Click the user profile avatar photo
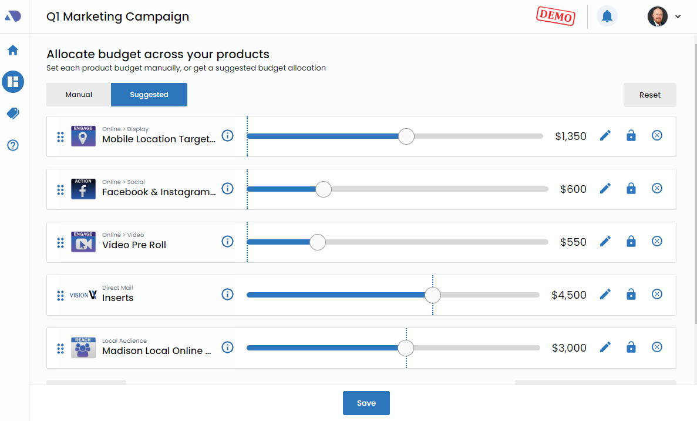 (x=658, y=16)
